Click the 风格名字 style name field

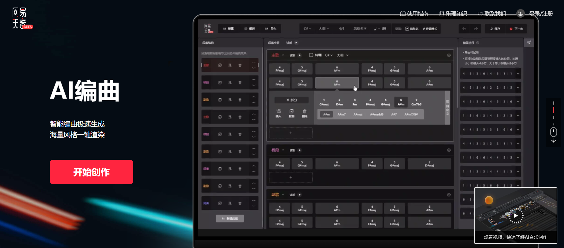[360, 29]
